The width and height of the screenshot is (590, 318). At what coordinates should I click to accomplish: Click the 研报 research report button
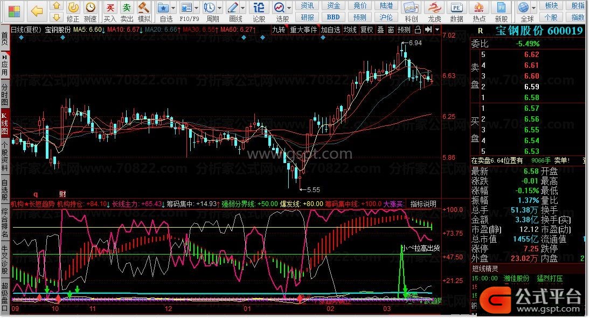click(308, 17)
